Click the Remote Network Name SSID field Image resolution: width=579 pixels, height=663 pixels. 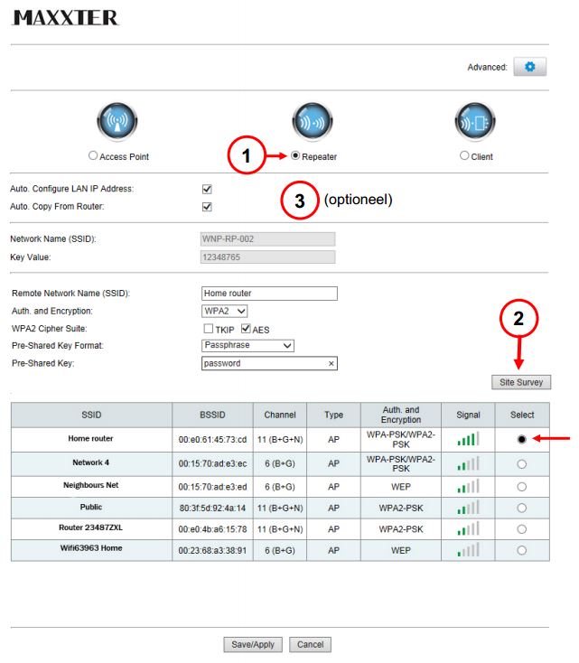point(269,294)
